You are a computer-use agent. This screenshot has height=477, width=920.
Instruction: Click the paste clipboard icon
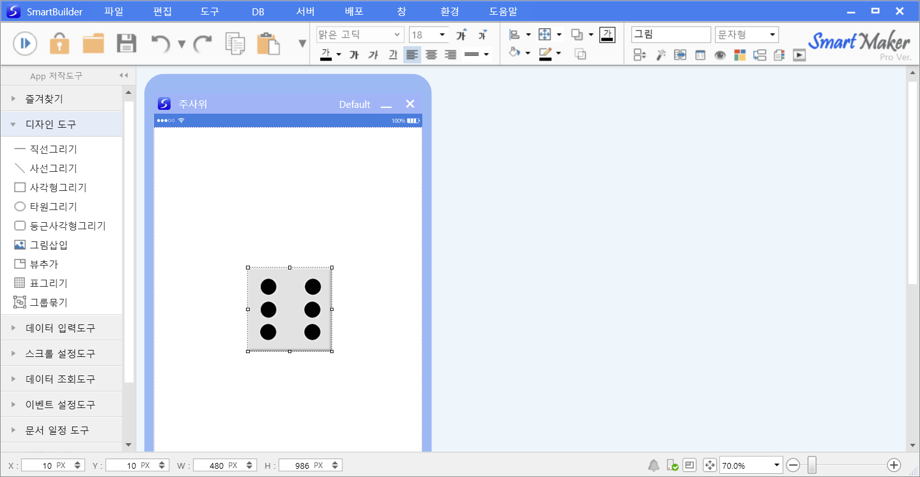pyautogui.click(x=268, y=43)
